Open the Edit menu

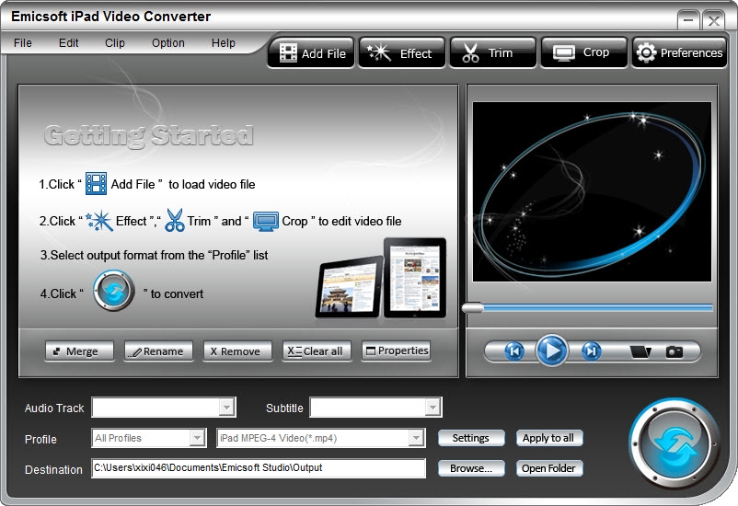coord(69,43)
